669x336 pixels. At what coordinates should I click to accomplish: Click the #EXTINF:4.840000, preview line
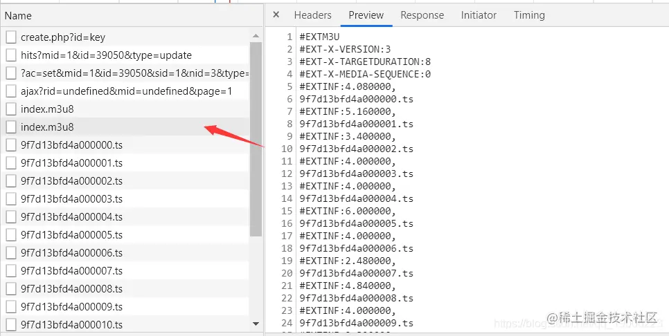[x=348, y=286]
